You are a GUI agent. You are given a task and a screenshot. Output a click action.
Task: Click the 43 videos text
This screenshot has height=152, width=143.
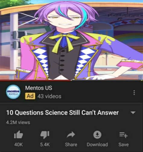49,96
